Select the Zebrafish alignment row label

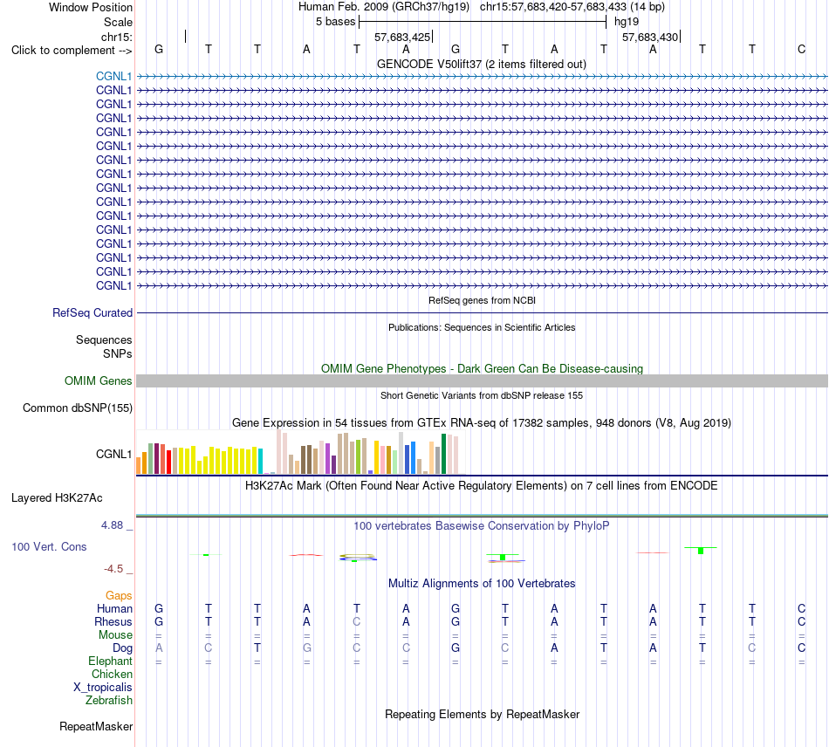pyautogui.click(x=109, y=701)
